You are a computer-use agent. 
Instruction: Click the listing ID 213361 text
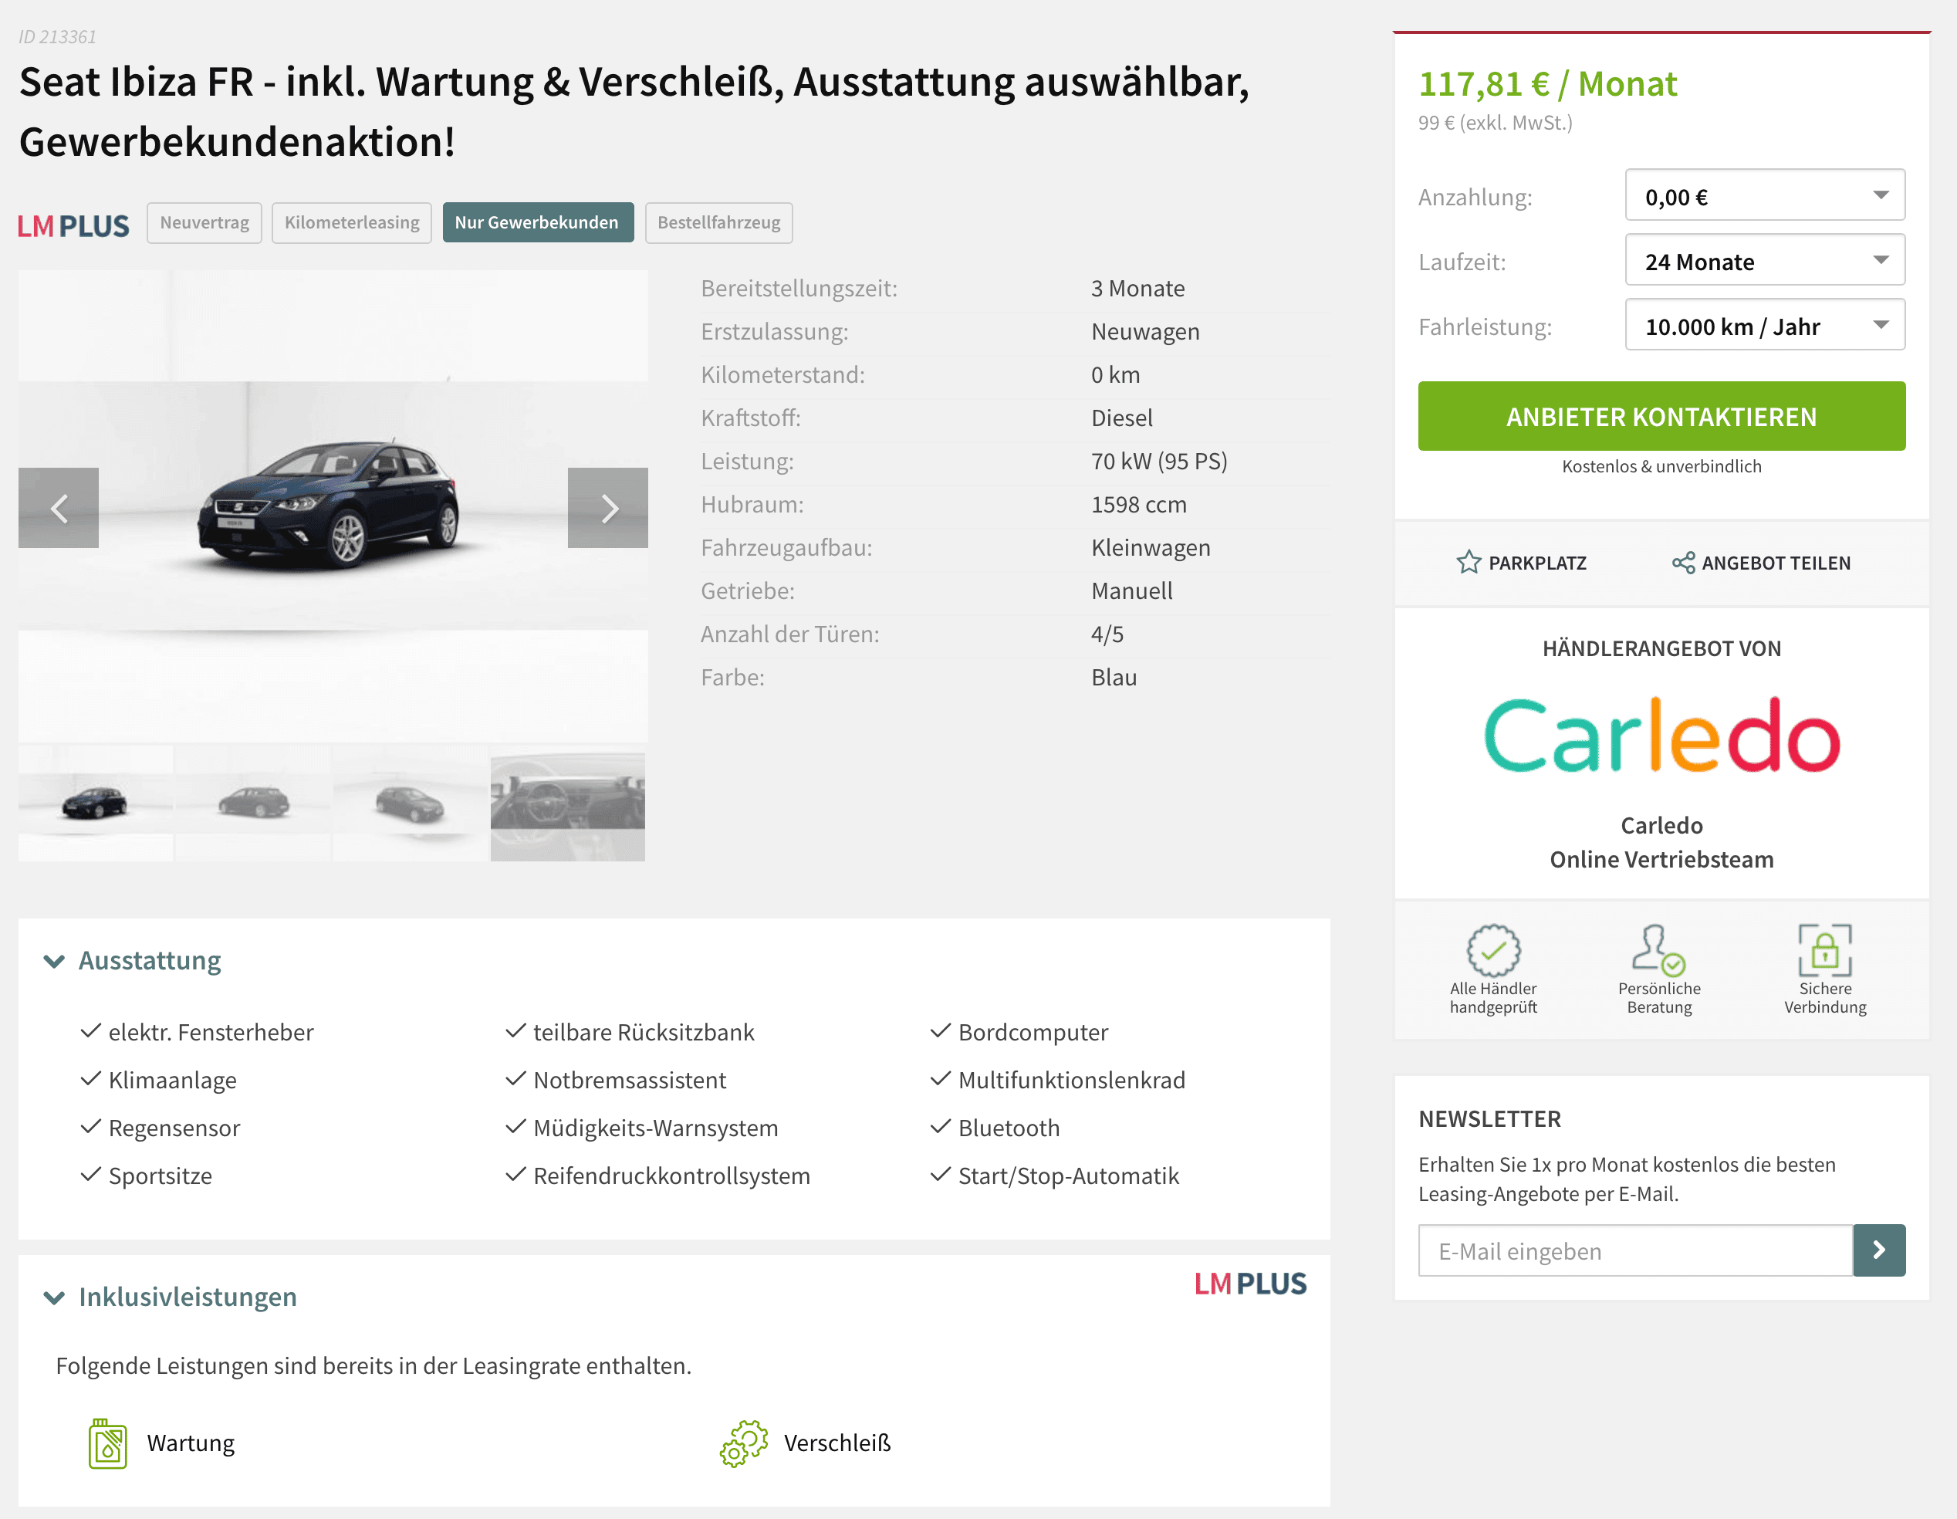tap(57, 37)
